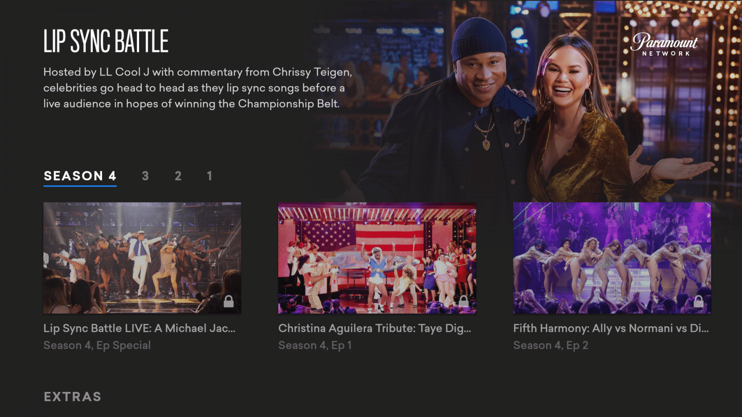Click 'Season 4, Ep Special' label
This screenshot has width=742, height=417.
point(97,346)
